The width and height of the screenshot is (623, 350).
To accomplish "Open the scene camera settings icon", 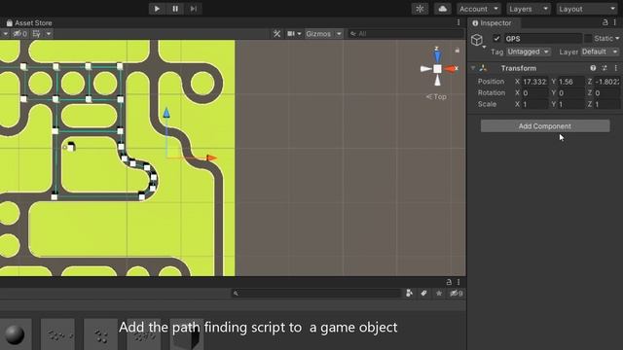I will click(292, 34).
